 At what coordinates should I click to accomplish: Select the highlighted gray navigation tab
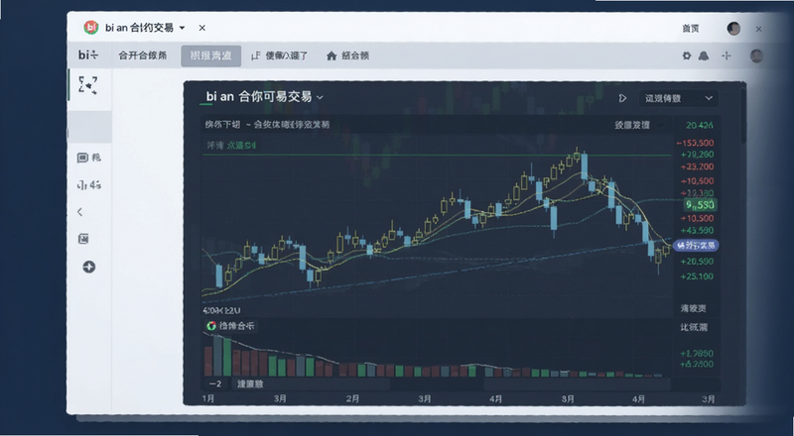[x=211, y=55]
